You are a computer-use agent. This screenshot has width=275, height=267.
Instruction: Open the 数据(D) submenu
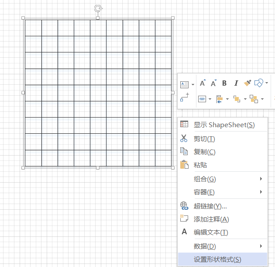click(x=223, y=246)
